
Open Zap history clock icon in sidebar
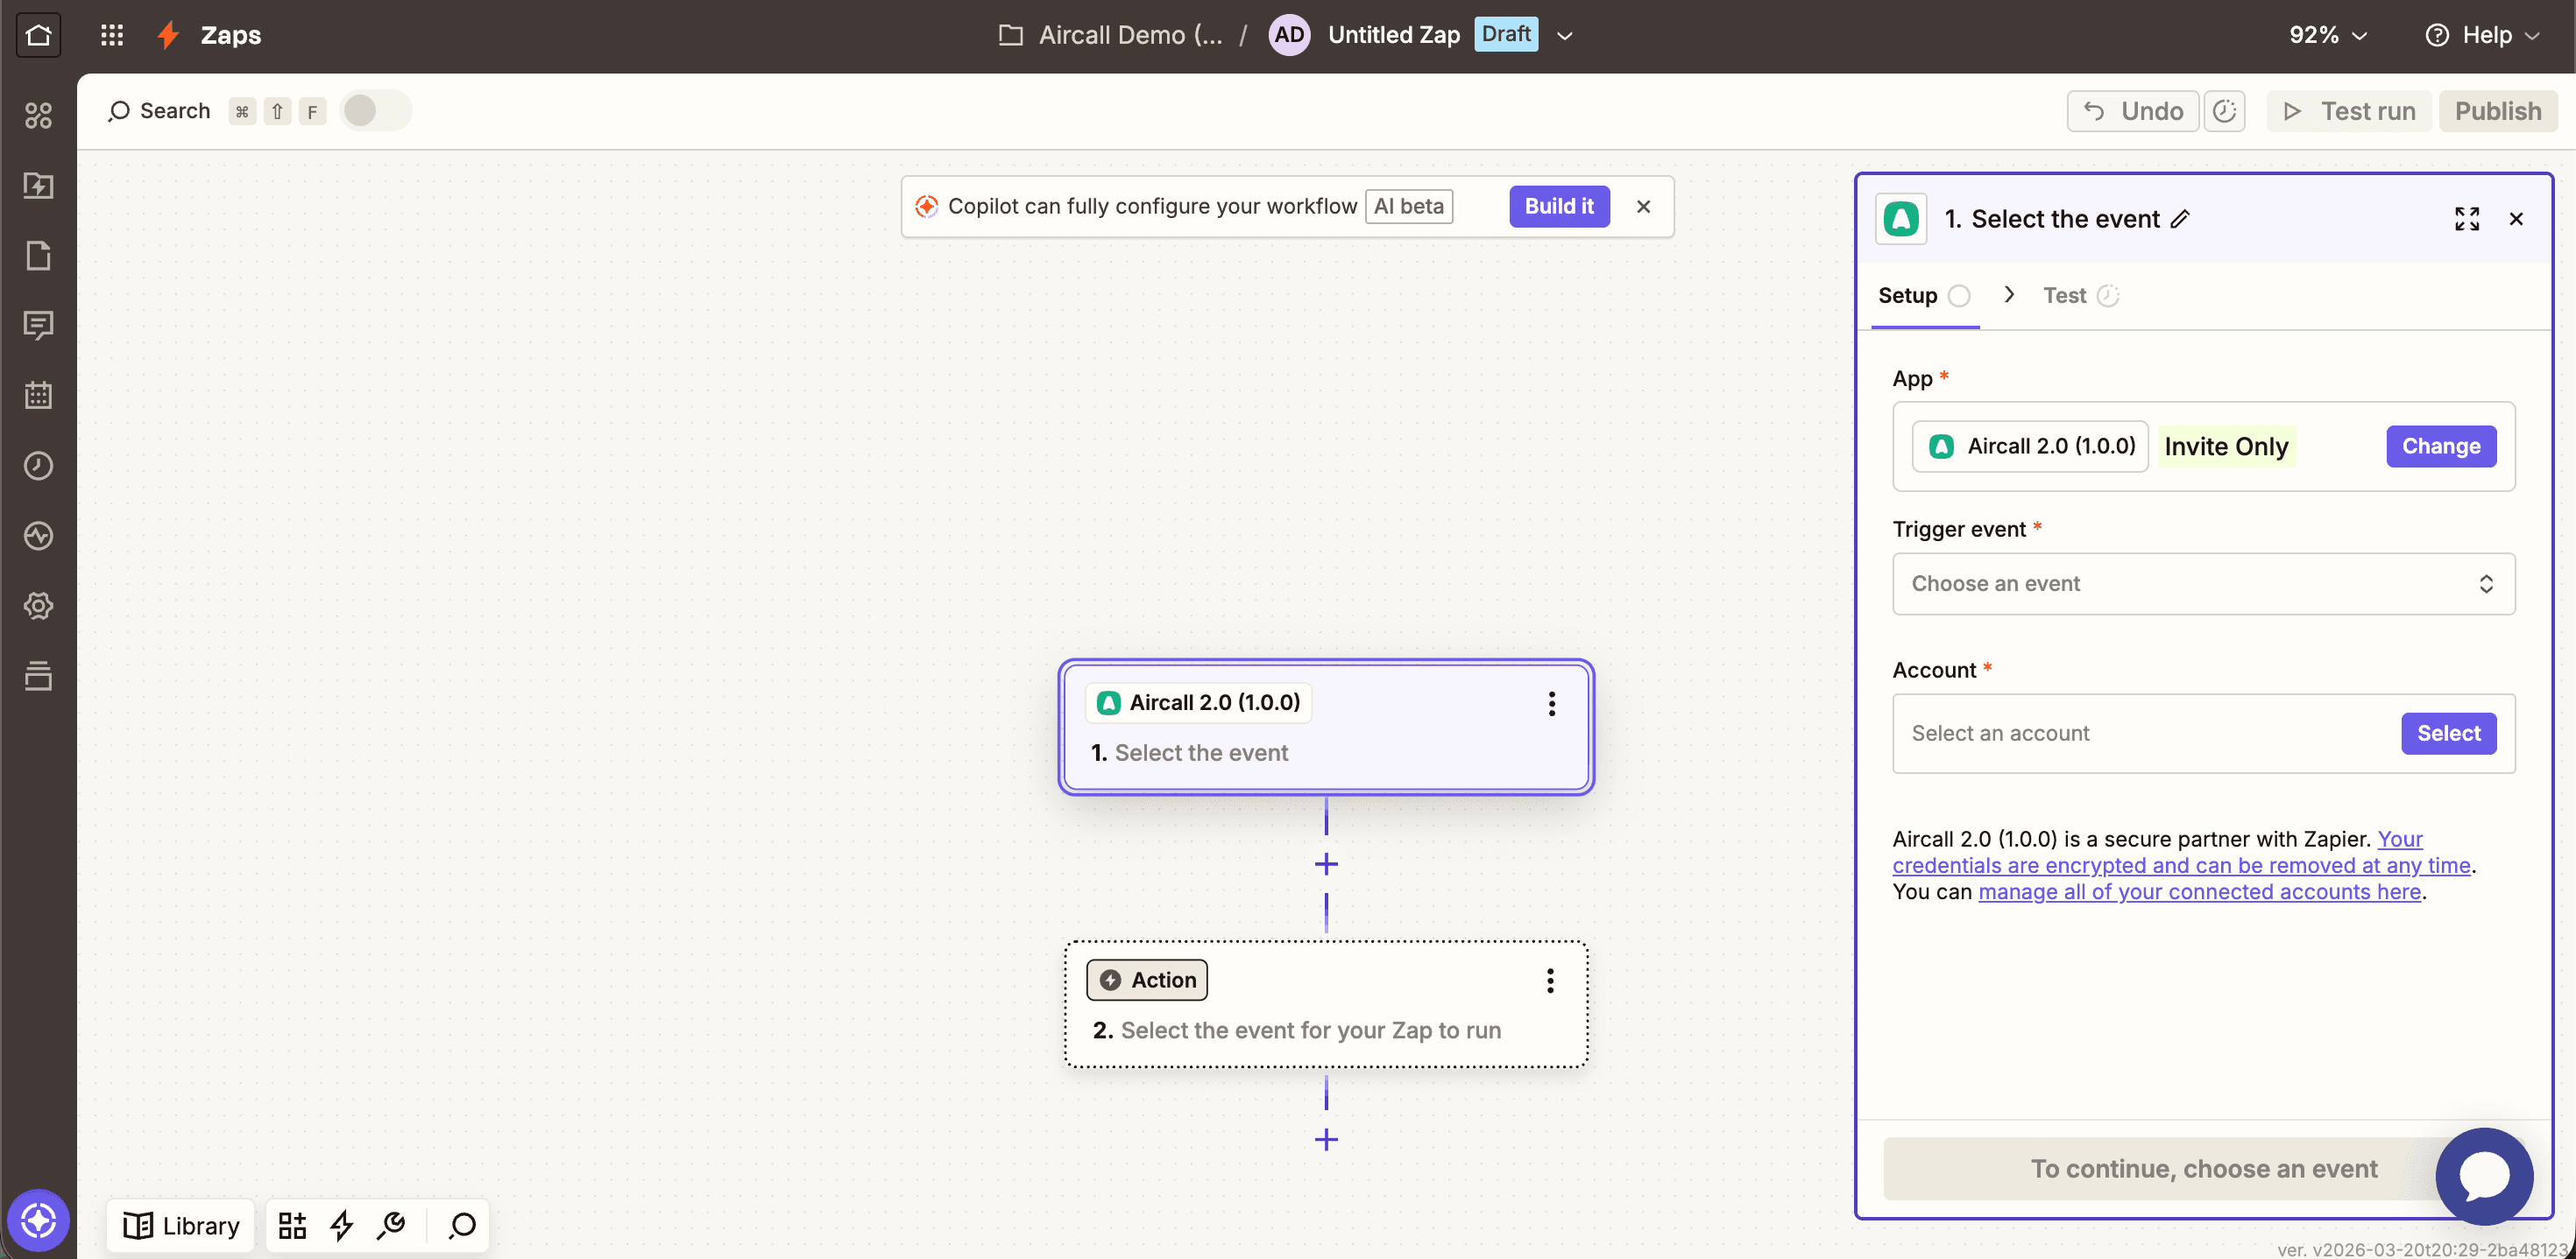click(x=38, y=466)
